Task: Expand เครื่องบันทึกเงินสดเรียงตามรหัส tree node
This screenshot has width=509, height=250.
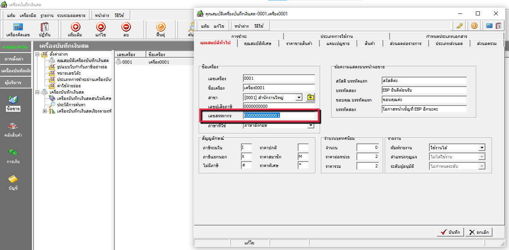Action: [44, 111]
